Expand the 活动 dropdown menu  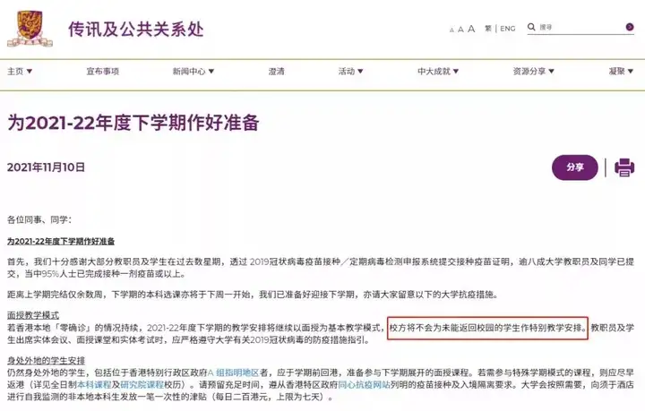click(x=350, y=71)
